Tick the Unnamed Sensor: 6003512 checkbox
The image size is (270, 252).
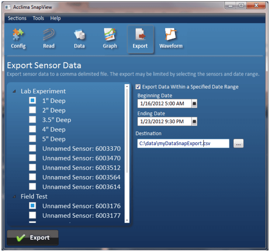click(x=33, y=167)
